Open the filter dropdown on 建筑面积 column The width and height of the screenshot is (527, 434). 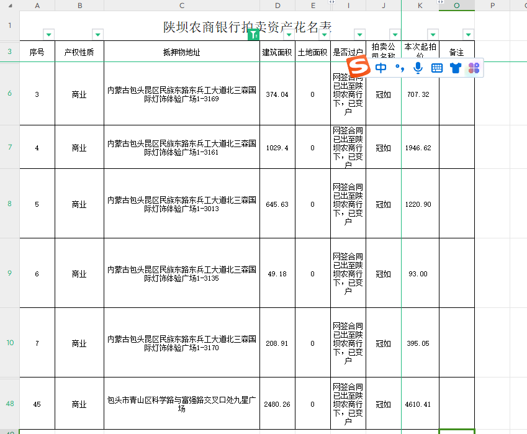click(288, 35)
